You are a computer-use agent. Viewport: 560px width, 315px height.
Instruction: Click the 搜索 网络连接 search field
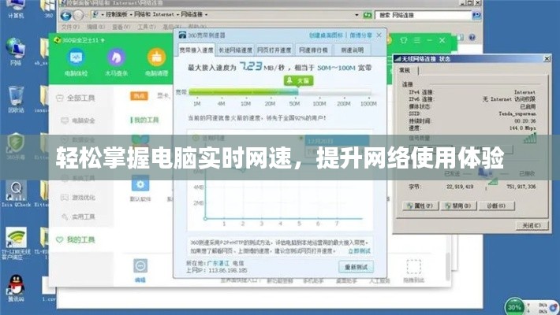[423, 15]
